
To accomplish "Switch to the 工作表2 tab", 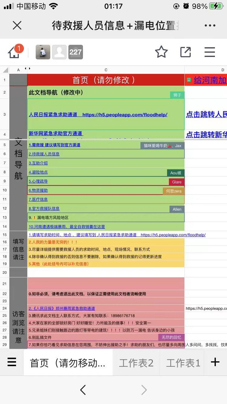I will [x=136, y=363].
